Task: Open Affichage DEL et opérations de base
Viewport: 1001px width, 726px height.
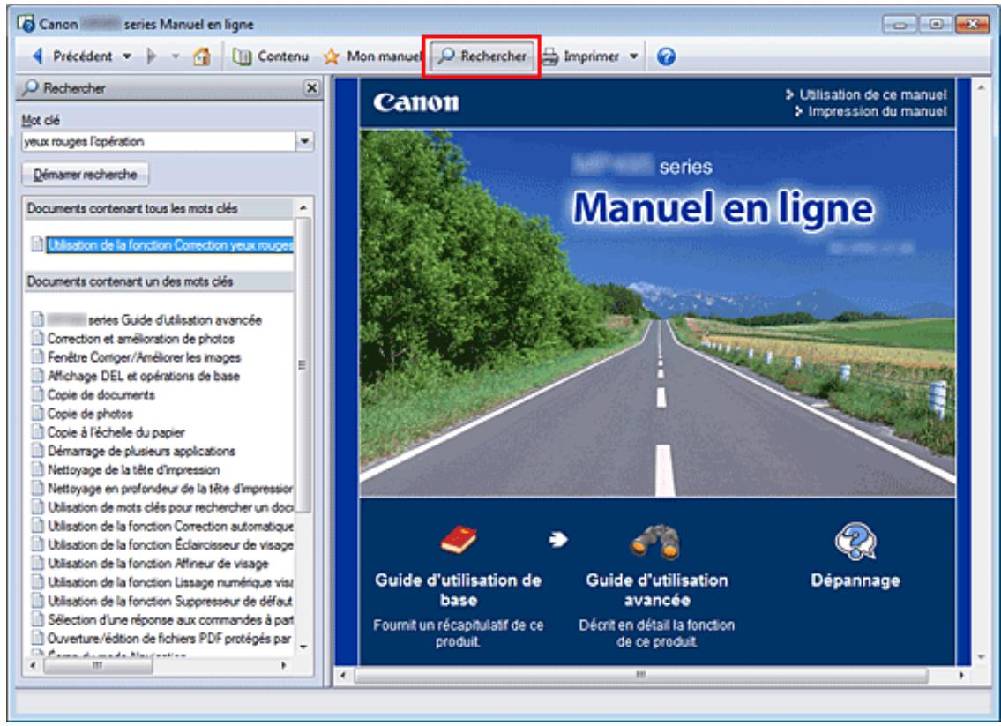Action: tap(143, 376)
